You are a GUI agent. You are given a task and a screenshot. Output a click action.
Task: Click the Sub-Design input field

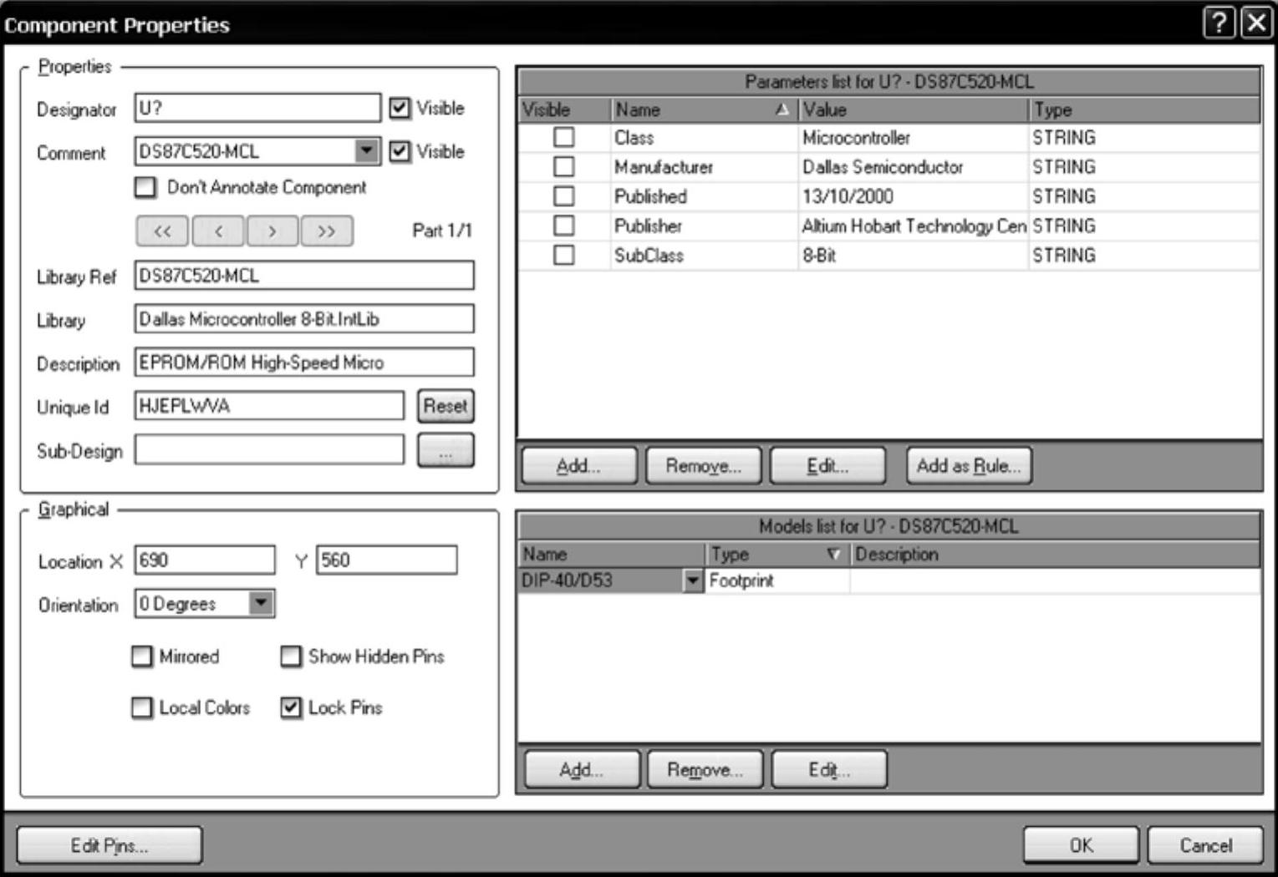269,450
